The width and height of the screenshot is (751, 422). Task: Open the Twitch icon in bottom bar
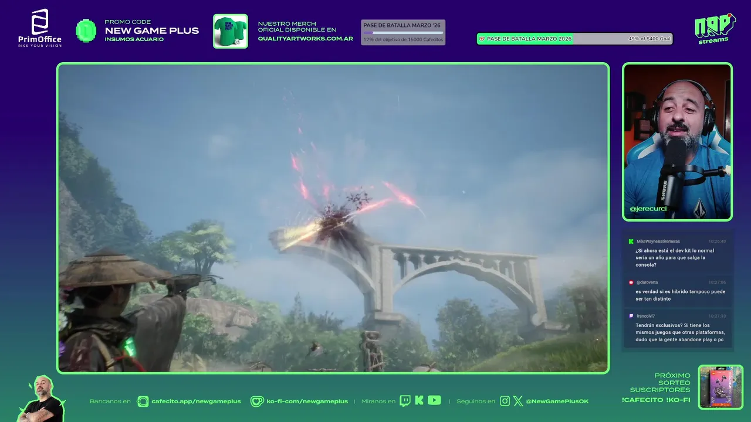pyautogui.click(x=405, y=401)
